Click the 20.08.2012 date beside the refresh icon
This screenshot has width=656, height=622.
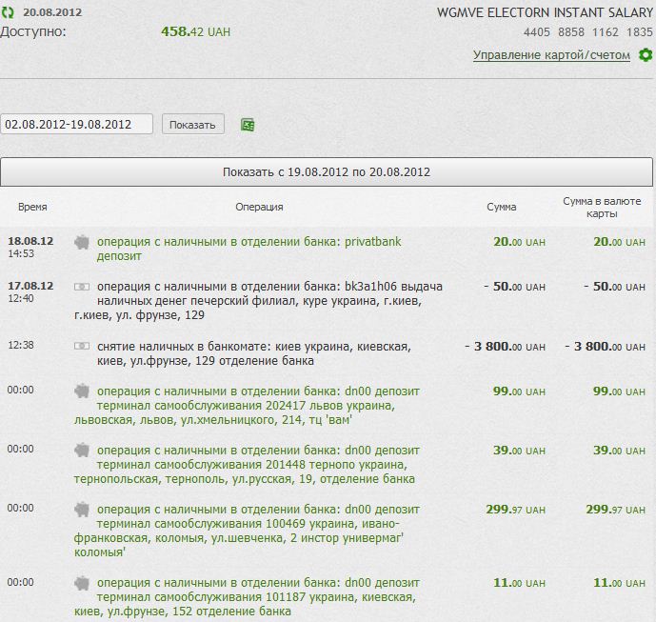click(52, 12)
